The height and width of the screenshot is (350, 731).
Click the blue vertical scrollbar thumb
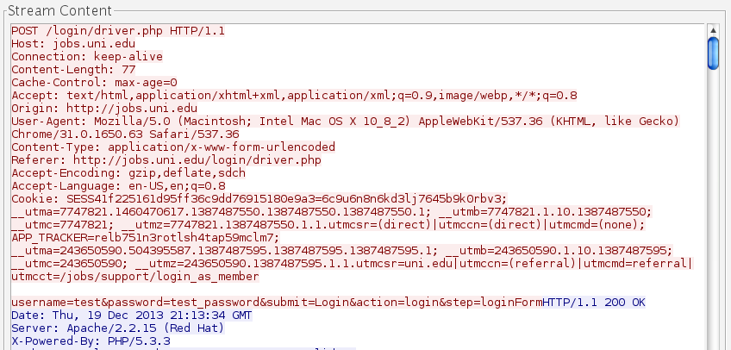click(713, 53)
